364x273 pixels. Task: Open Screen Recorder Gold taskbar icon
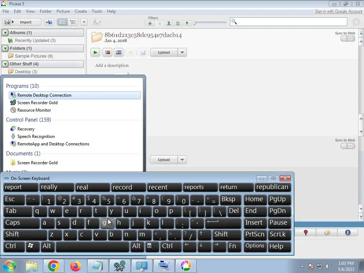point(119,266)
